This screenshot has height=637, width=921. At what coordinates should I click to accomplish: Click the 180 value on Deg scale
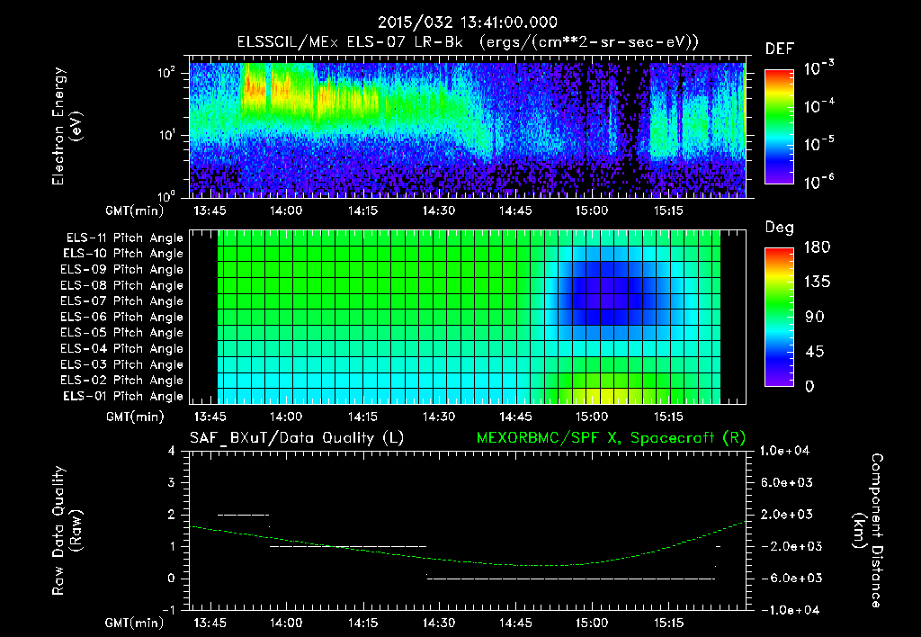(817, 247)
